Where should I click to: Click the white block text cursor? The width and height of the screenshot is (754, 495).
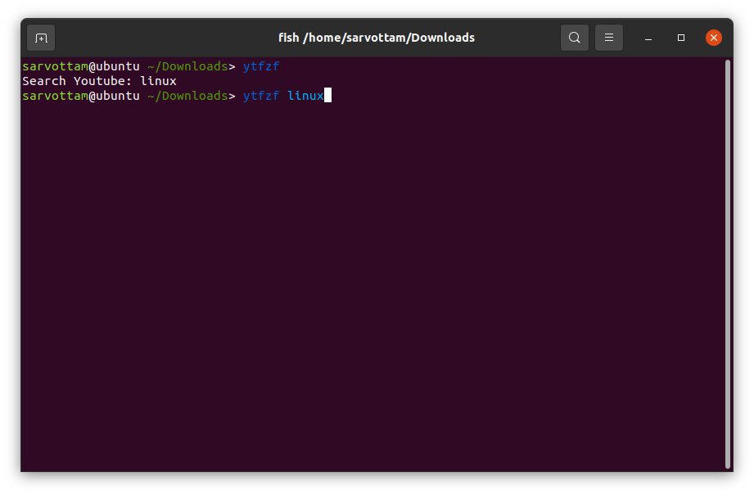[327, 96]
